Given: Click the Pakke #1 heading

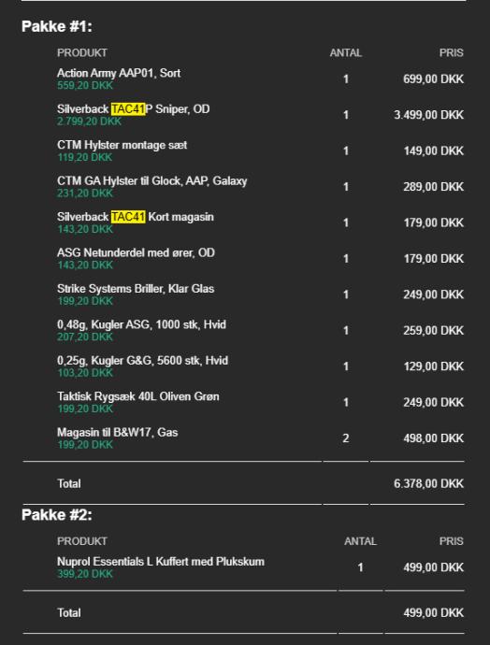Looking at the screenshot, I should (57, 27).
